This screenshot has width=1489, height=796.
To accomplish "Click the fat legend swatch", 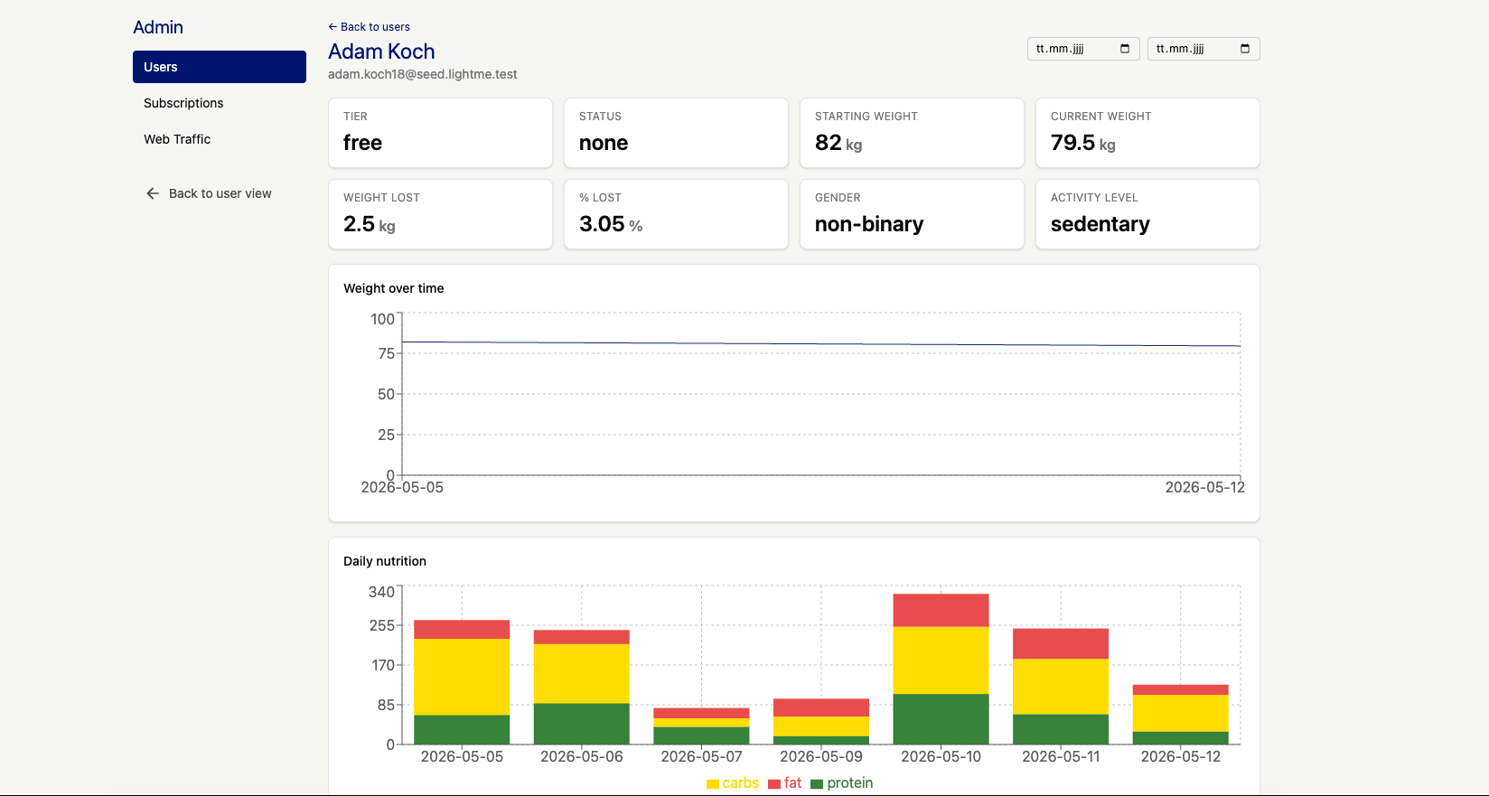I will pos(774,783).
